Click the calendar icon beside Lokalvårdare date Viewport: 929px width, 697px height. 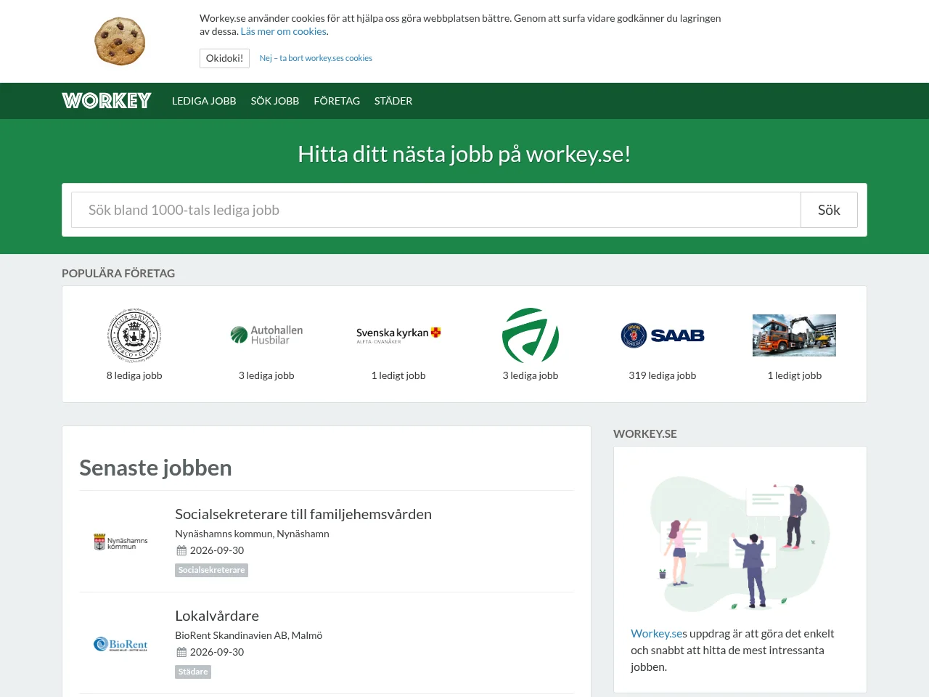(x=181, y=652)
